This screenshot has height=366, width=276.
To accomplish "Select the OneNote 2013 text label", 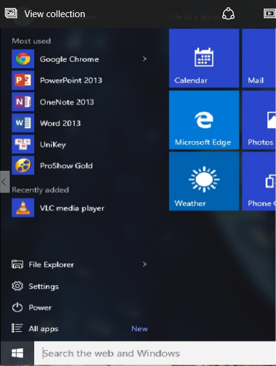I will coord(67,102).
